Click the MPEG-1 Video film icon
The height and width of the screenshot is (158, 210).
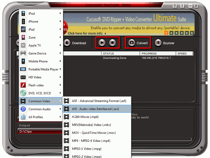(x=66, y=149)
